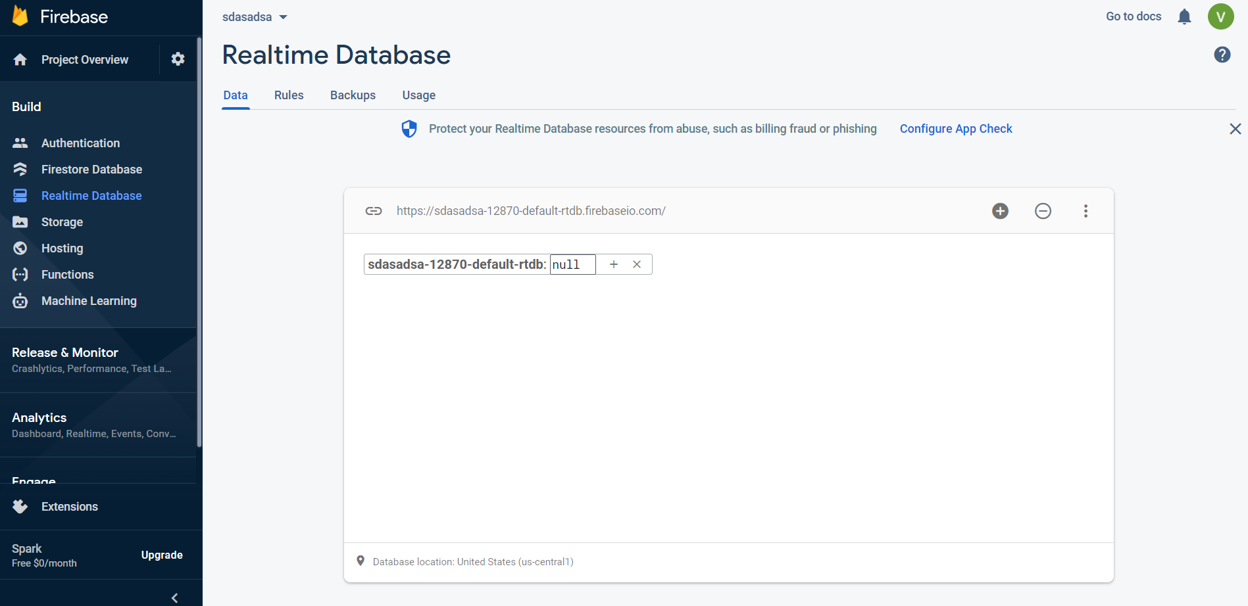Click the expand all plus icon in database toolbar

[x=1000, y=211]
